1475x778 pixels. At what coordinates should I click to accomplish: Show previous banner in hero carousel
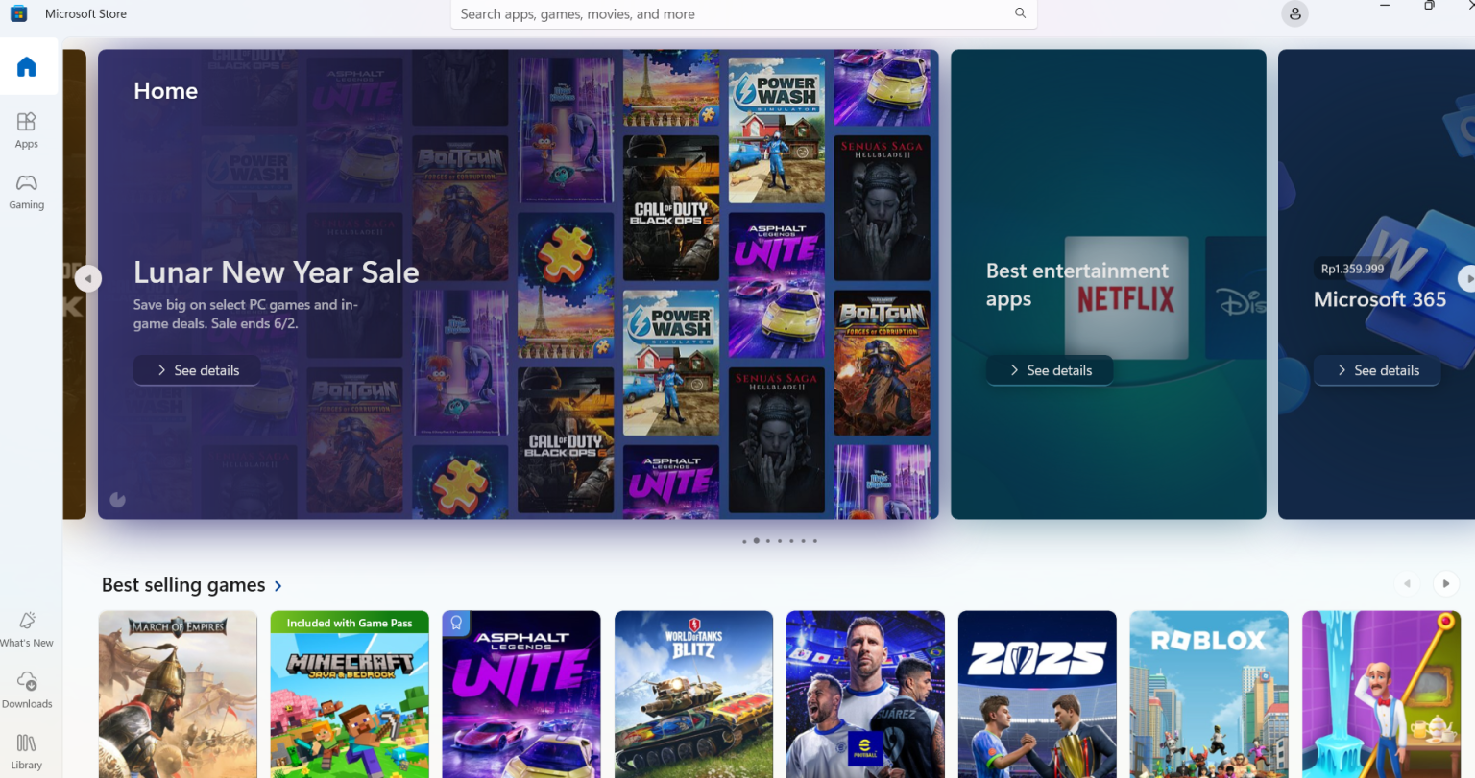pyautogui.click(x=88, y=278)
